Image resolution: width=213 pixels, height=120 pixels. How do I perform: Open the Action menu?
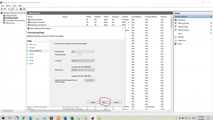(x=8, y=6)
